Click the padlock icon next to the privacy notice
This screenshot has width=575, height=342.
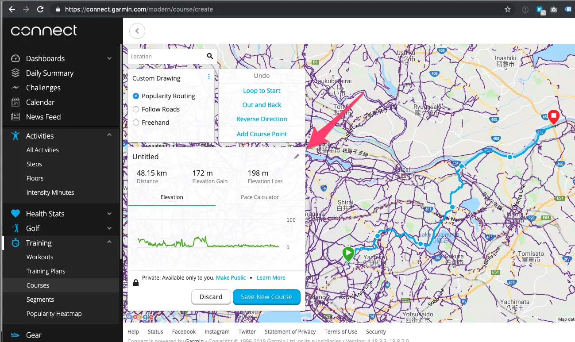[135, 282]
